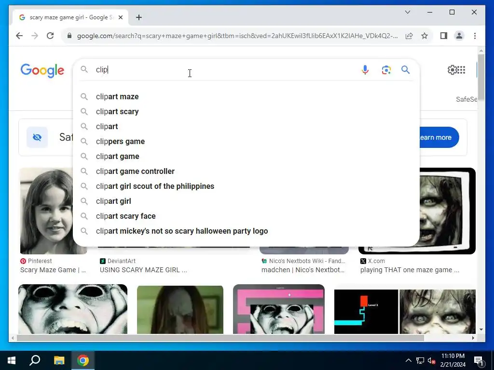The image size is (494, 370).
Task: Open the Pinterest girl portrait thumbnail
Action: (x=47, y=211)
